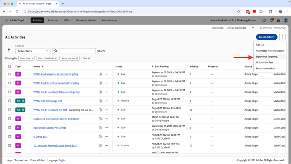Tick checkbox for tc Demo 8/24
This screenshot has width=291, height=164.
pyautogui.click(x=10, y=137)
